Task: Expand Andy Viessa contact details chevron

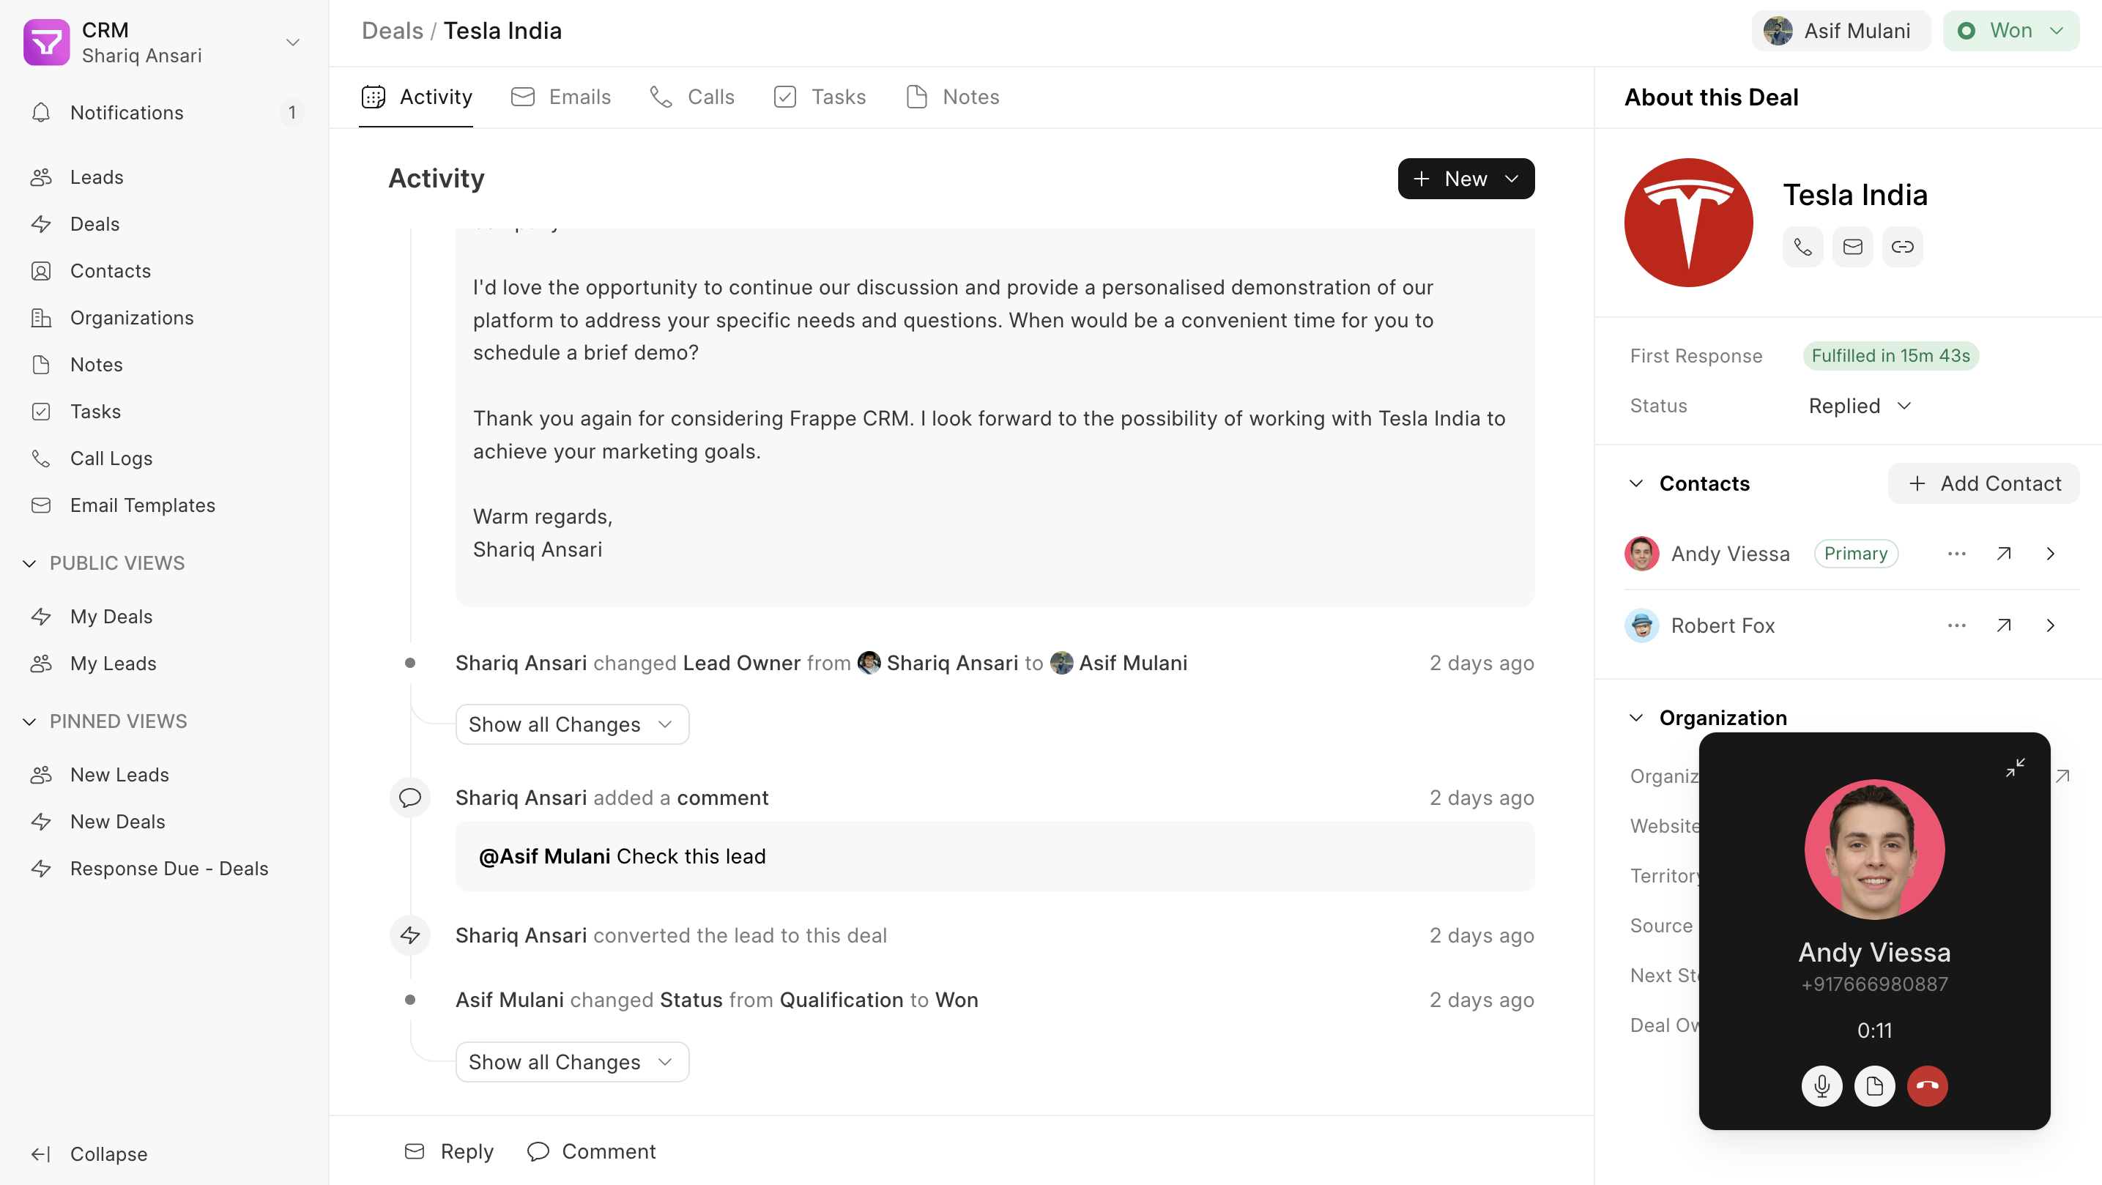Action: tap(2050, 554)
